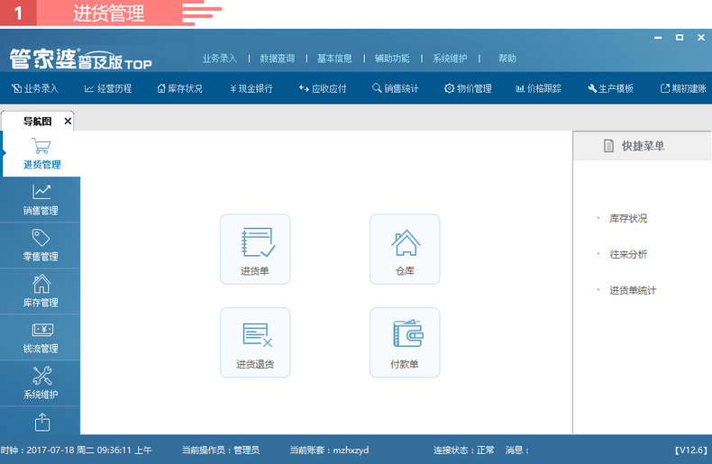Select 库存管理 in the sidebar

coord(41,291)
